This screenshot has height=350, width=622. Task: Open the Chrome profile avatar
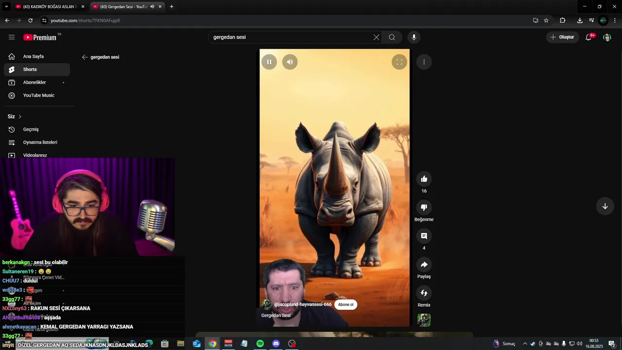(604, 20)
